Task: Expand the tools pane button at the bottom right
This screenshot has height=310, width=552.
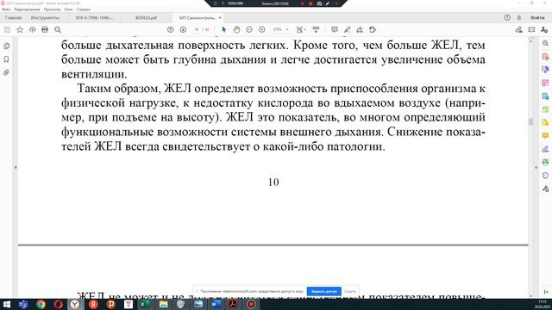Action: (546, 292)
